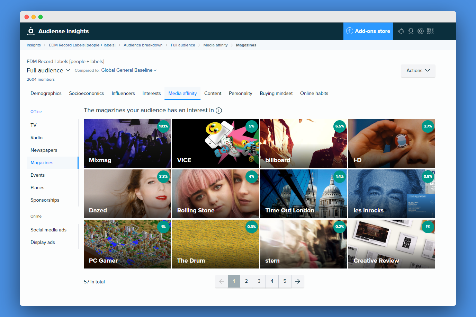Open the Add-ons store button

(368, 31)
